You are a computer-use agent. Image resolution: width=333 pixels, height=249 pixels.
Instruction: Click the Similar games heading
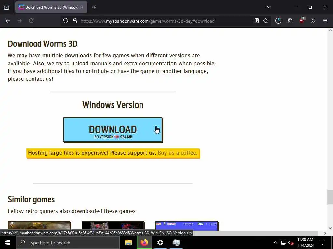[31, 199]
